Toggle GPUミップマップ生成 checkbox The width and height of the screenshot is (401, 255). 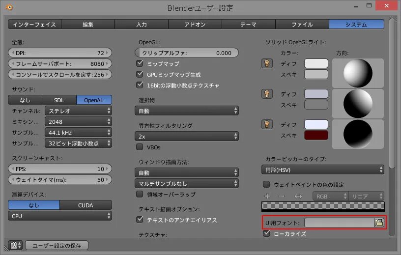coord(140,74)
